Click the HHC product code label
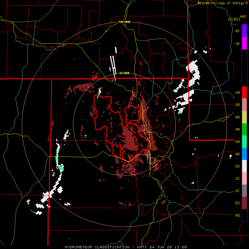The height and width of the screenshot is (249, 249). pyautogui.click(x=243, y=17)
